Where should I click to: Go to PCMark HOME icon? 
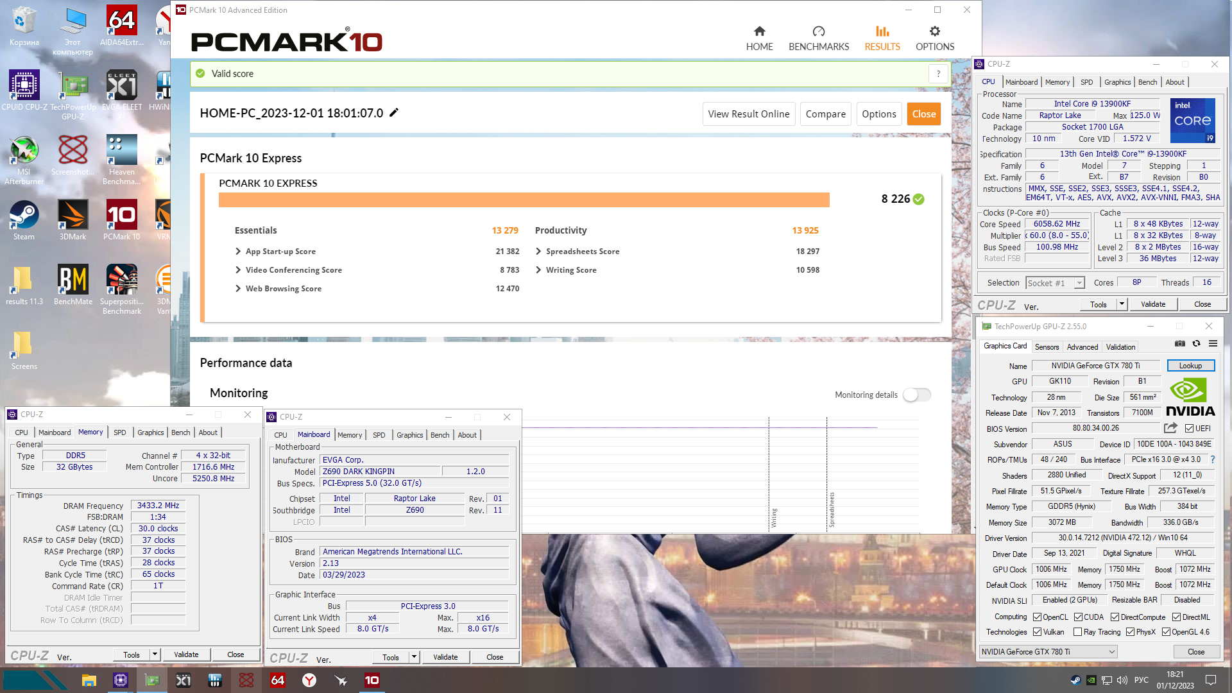tap(759, 31)
